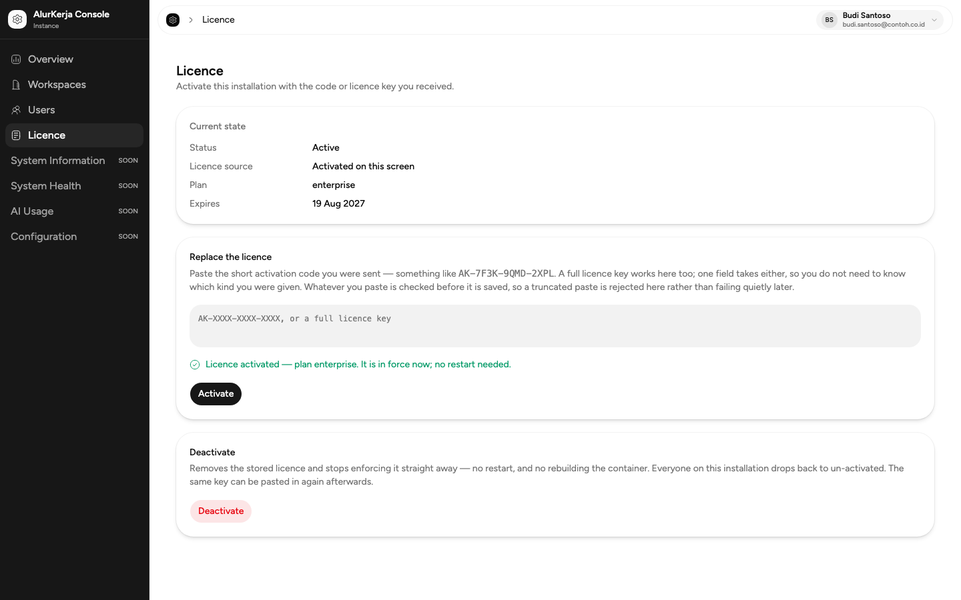Image resolution: width=961 pixels, height=600 pixels.
Task: Click the 'Current state' heading
Action: 218,127
